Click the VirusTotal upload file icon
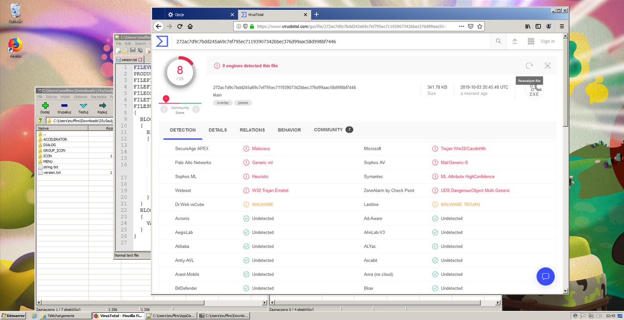The image size is (624, 320). [514, 41]
